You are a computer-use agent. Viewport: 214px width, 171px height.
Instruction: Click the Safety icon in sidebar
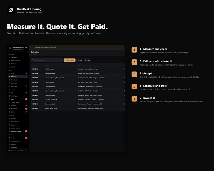coord(9,112)
